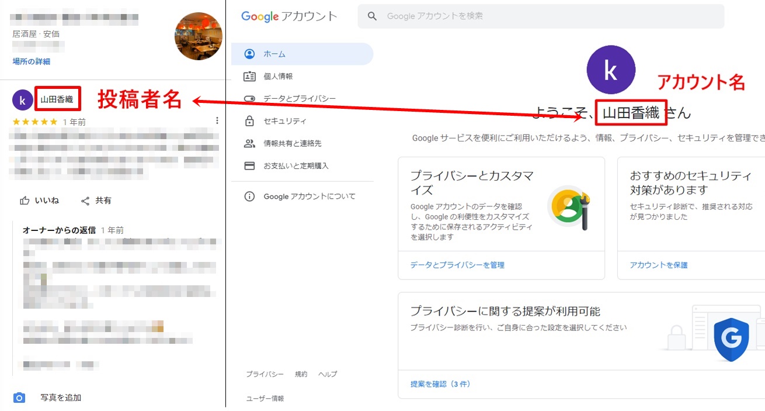The height and width of the screenshot is (411, 765).
Task: Click the people sharing and contacts icon
Action: tap(249, 143)
